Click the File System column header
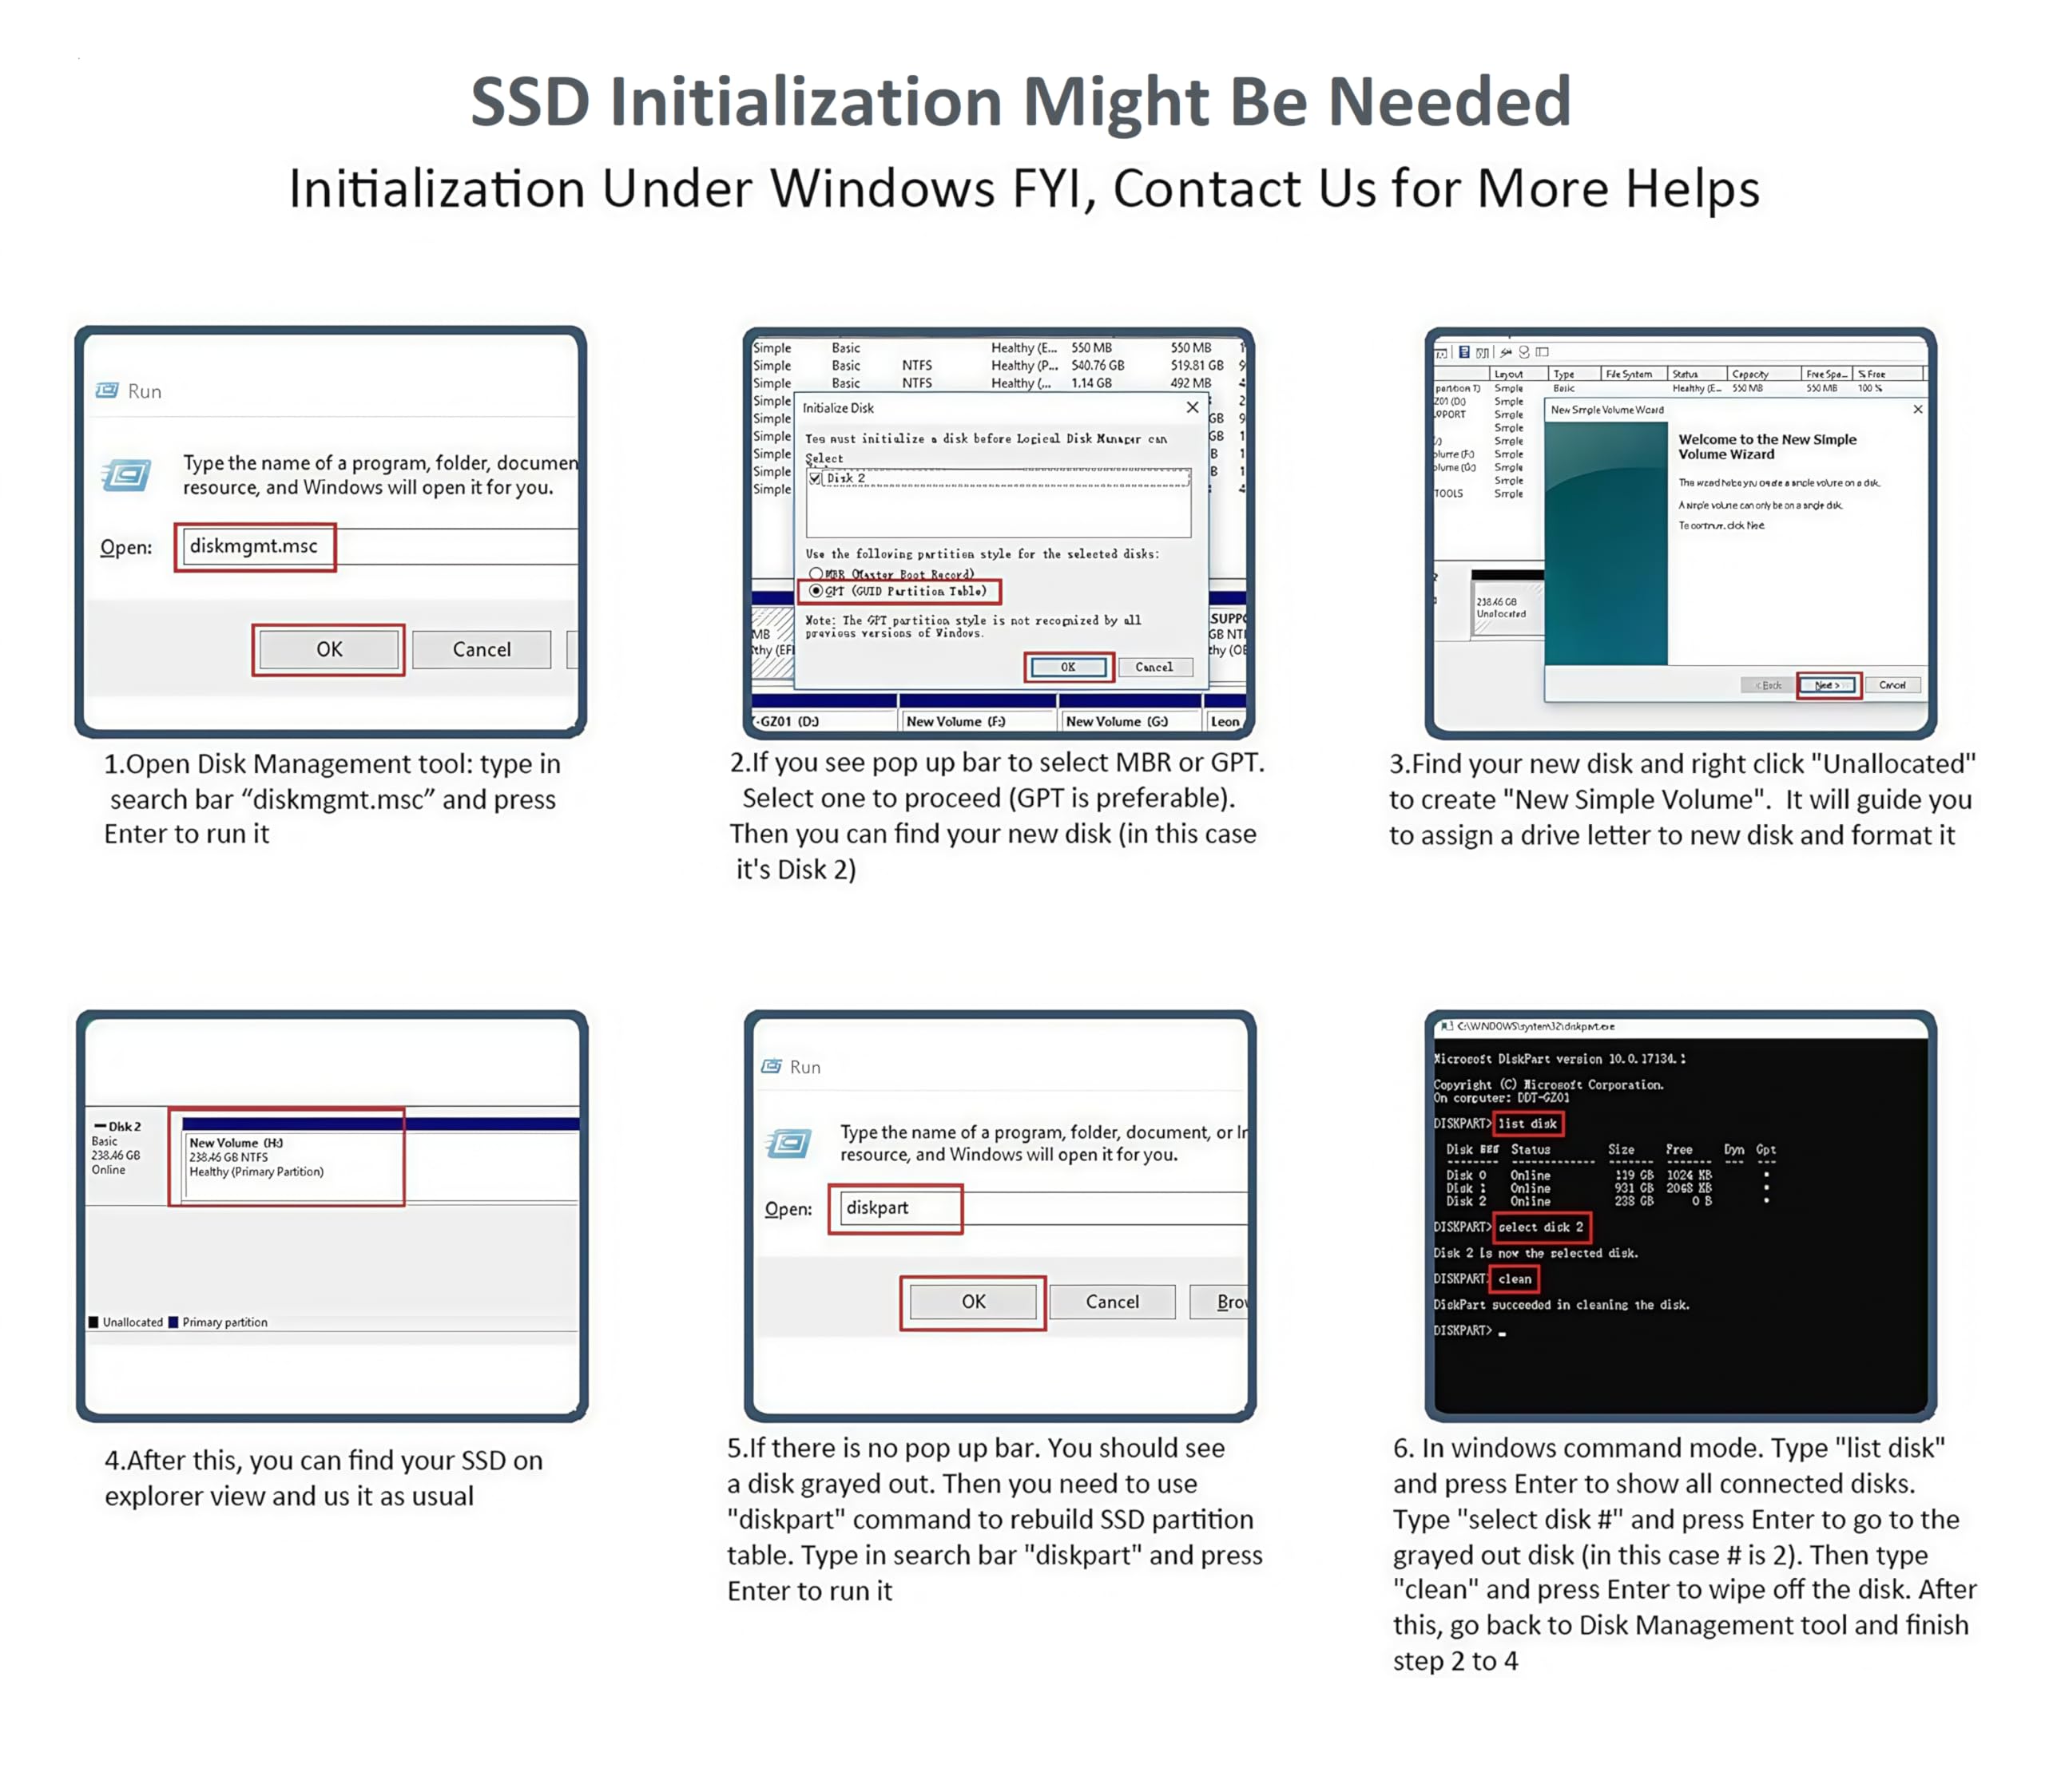This screenshot has height=1792, width=2045. coord(1629,374)
